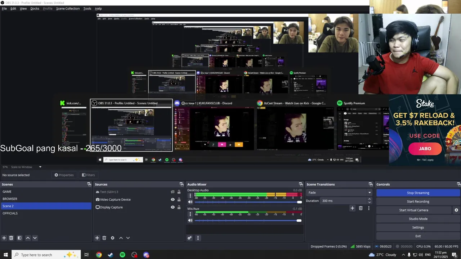
Task: Select the GAME scene
Action: click(46, 192)
